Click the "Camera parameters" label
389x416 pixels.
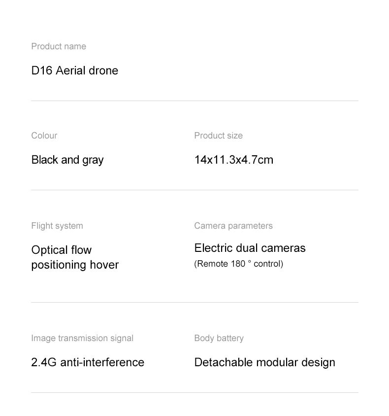tap(233, 226)
